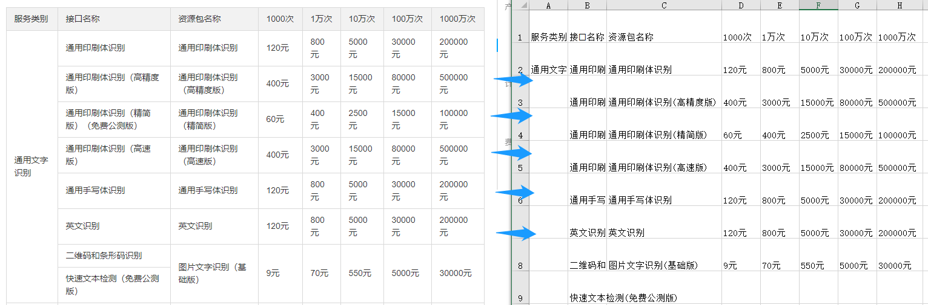Select the highlighted column F header
This screenshot has height=305, width=928.
818,5
